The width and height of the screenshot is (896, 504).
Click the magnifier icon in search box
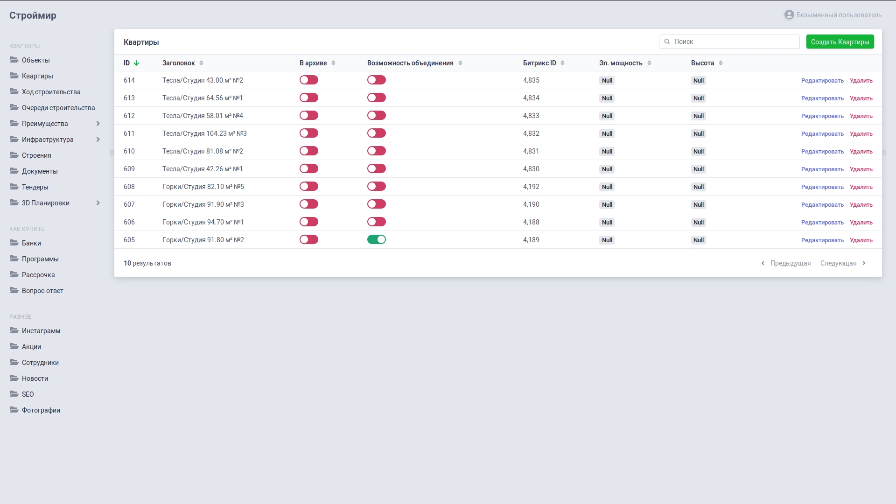(x=667, y=42)
